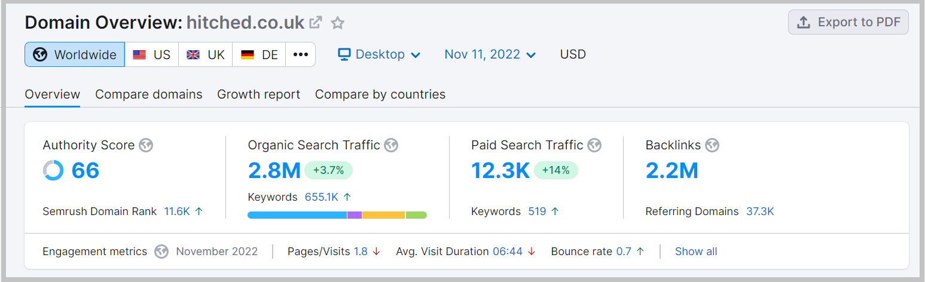Click Bounce rate 0.7 value
The image size is (925, 282).
[624, 252]
